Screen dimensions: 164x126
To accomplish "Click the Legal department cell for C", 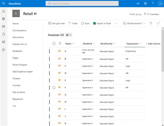I will 135,66.
